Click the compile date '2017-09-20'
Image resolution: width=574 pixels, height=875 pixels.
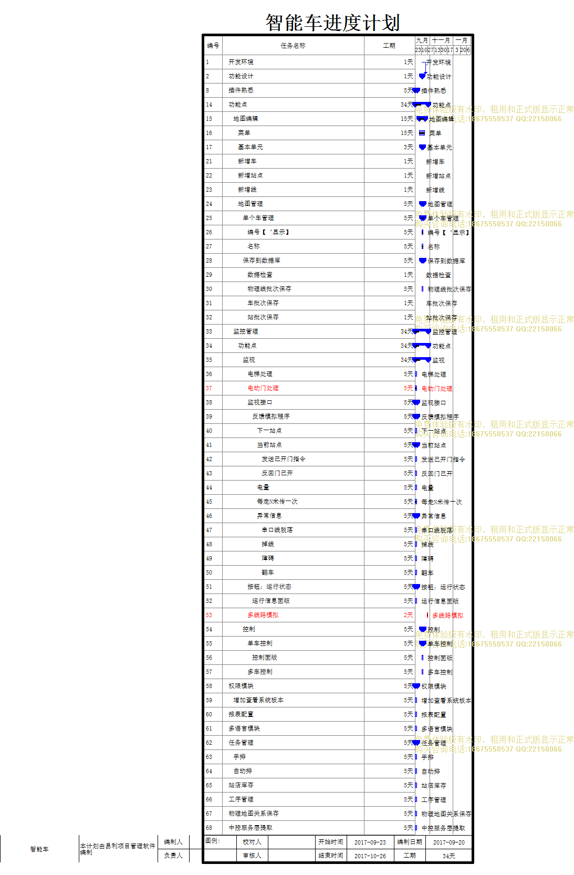449,842
